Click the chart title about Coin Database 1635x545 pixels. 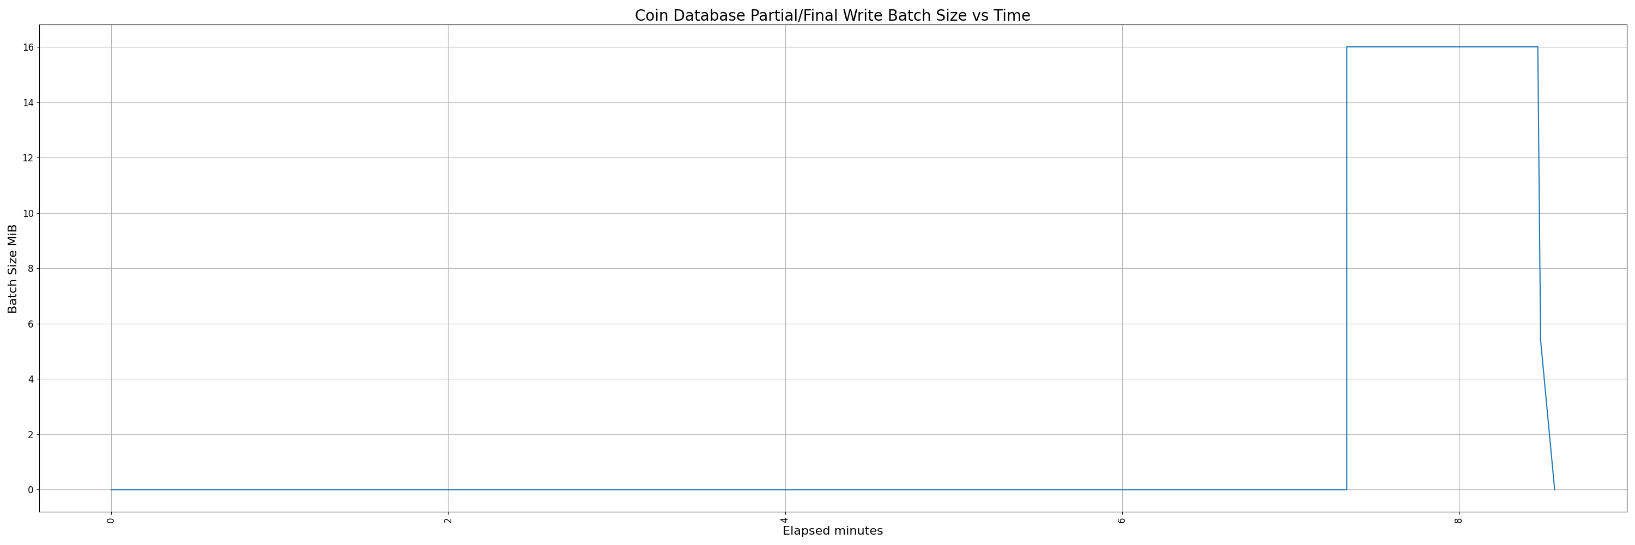(832, 15)
